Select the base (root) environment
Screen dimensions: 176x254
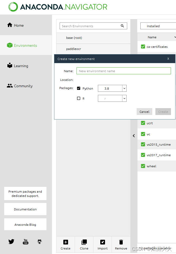click(x=93, y=38)
